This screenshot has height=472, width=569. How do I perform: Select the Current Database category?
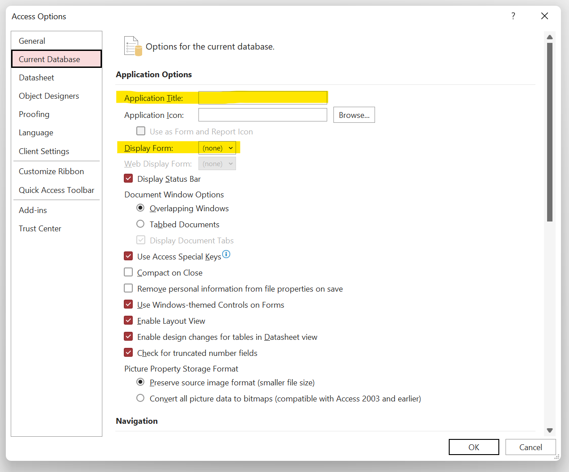[56, 59]
